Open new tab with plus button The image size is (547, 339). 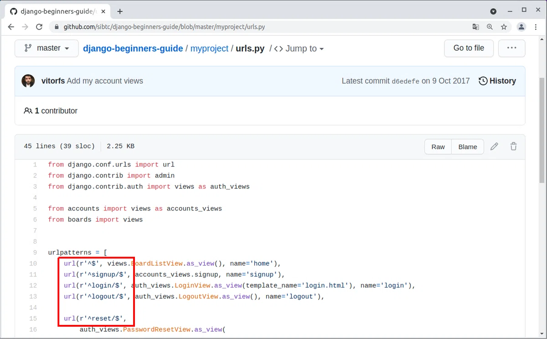(120, 11)
